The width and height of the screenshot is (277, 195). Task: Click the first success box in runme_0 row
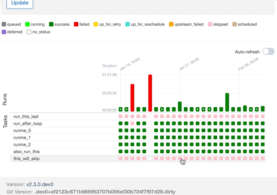click(x=120, y=130)
